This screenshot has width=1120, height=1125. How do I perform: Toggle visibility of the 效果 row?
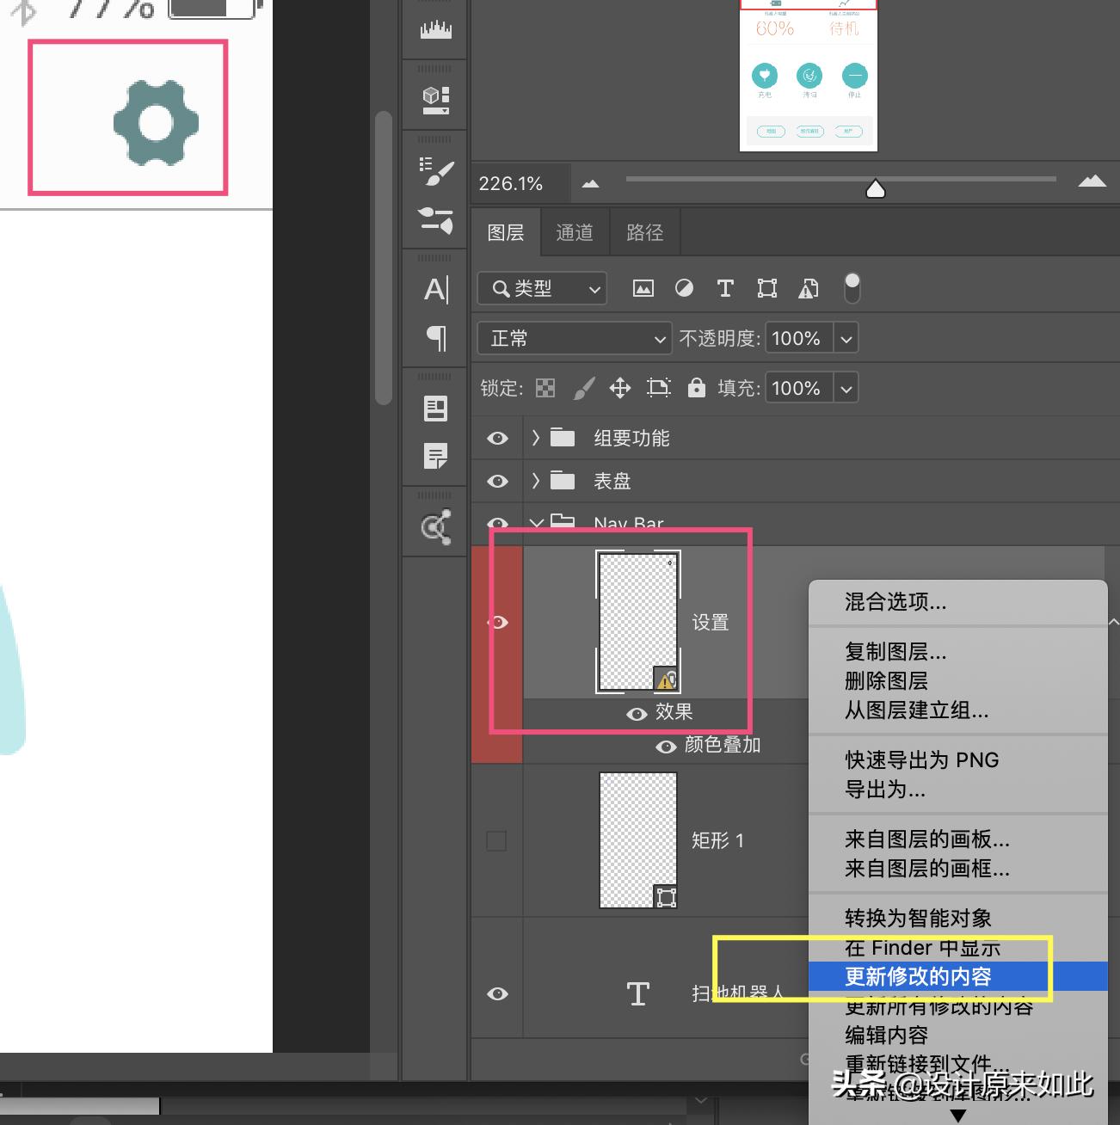637,713
